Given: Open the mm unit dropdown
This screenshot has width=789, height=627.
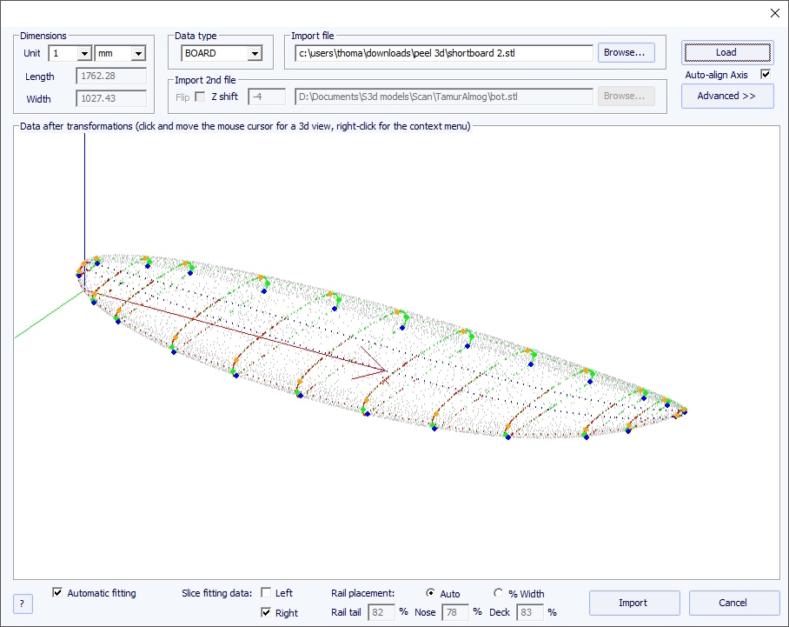Looking at the screenshot, I should click(x=137, y=53).
